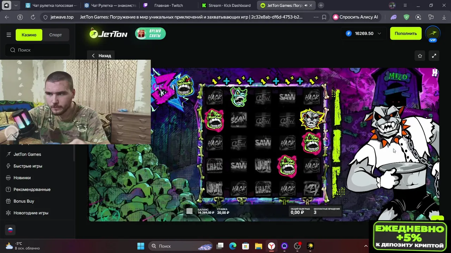Go back with the Назад button
451x253 pixels.
101,56
